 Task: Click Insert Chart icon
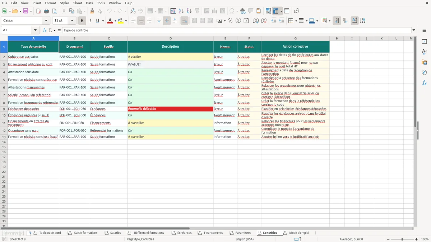click(215, 11)
